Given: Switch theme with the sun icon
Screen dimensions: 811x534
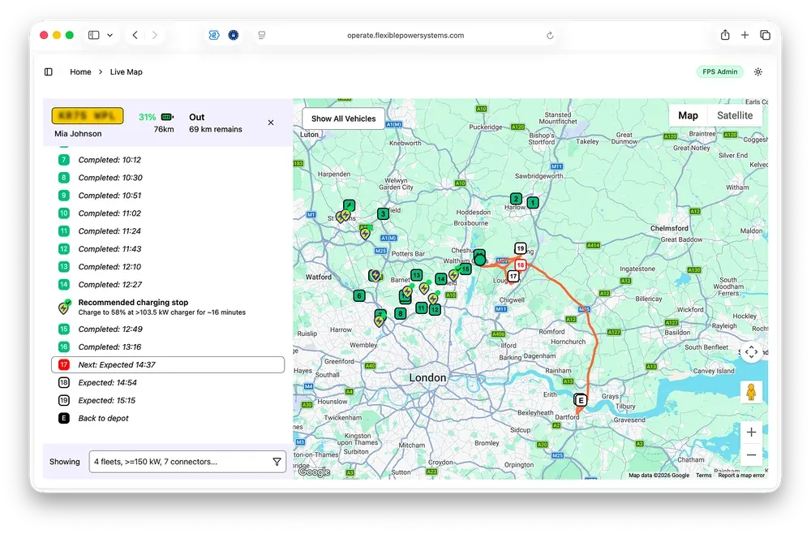Looking at the screenshot, I should [x=757, y=72].
